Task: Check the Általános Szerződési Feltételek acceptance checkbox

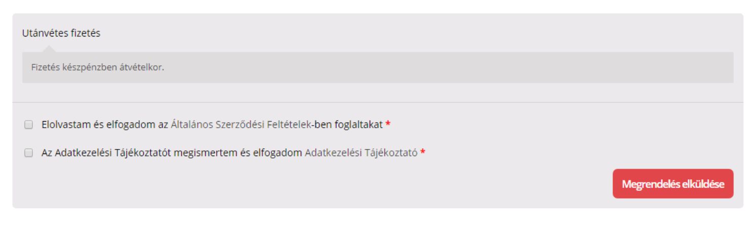Action: click(28, 125)
